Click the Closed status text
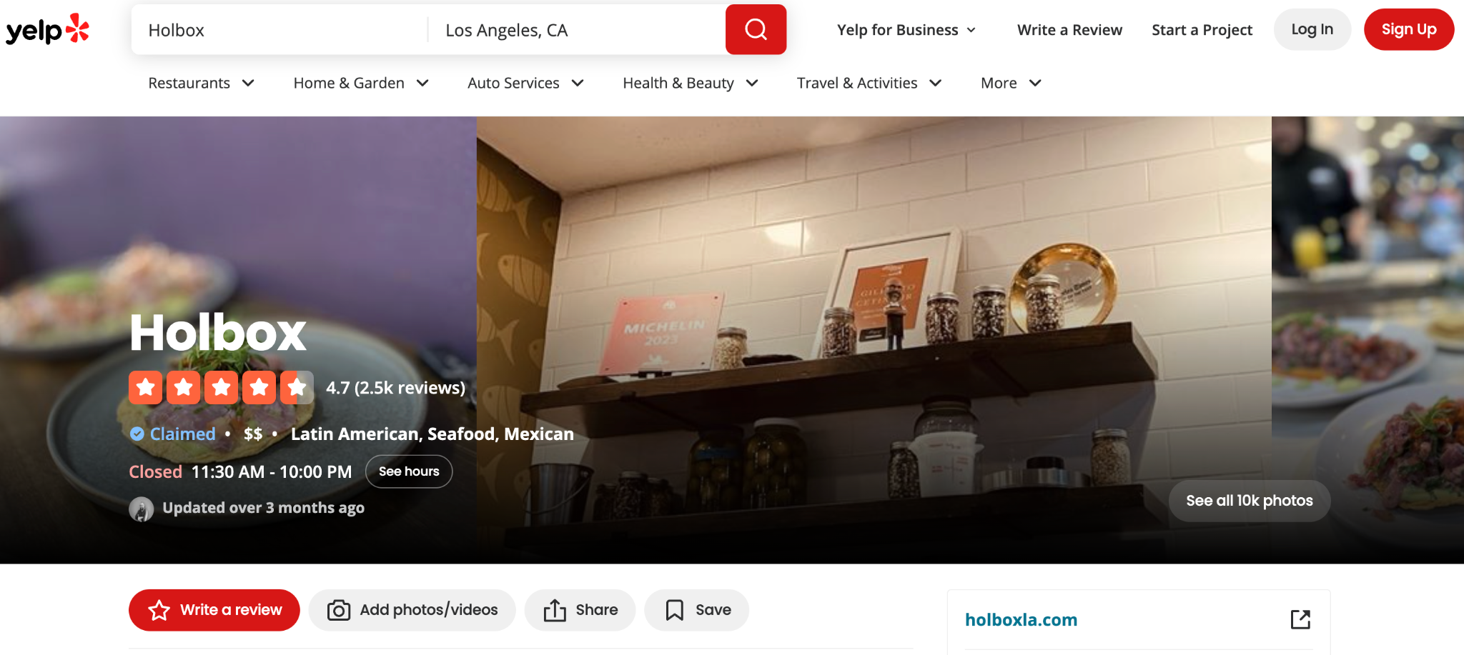The image size is (1464, 655). click(155, 471)
